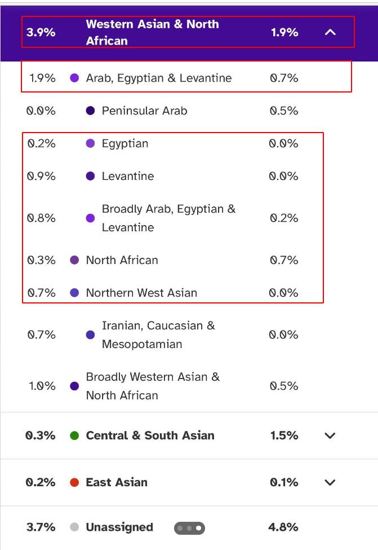Expand the East Asian section

[330, 482]
